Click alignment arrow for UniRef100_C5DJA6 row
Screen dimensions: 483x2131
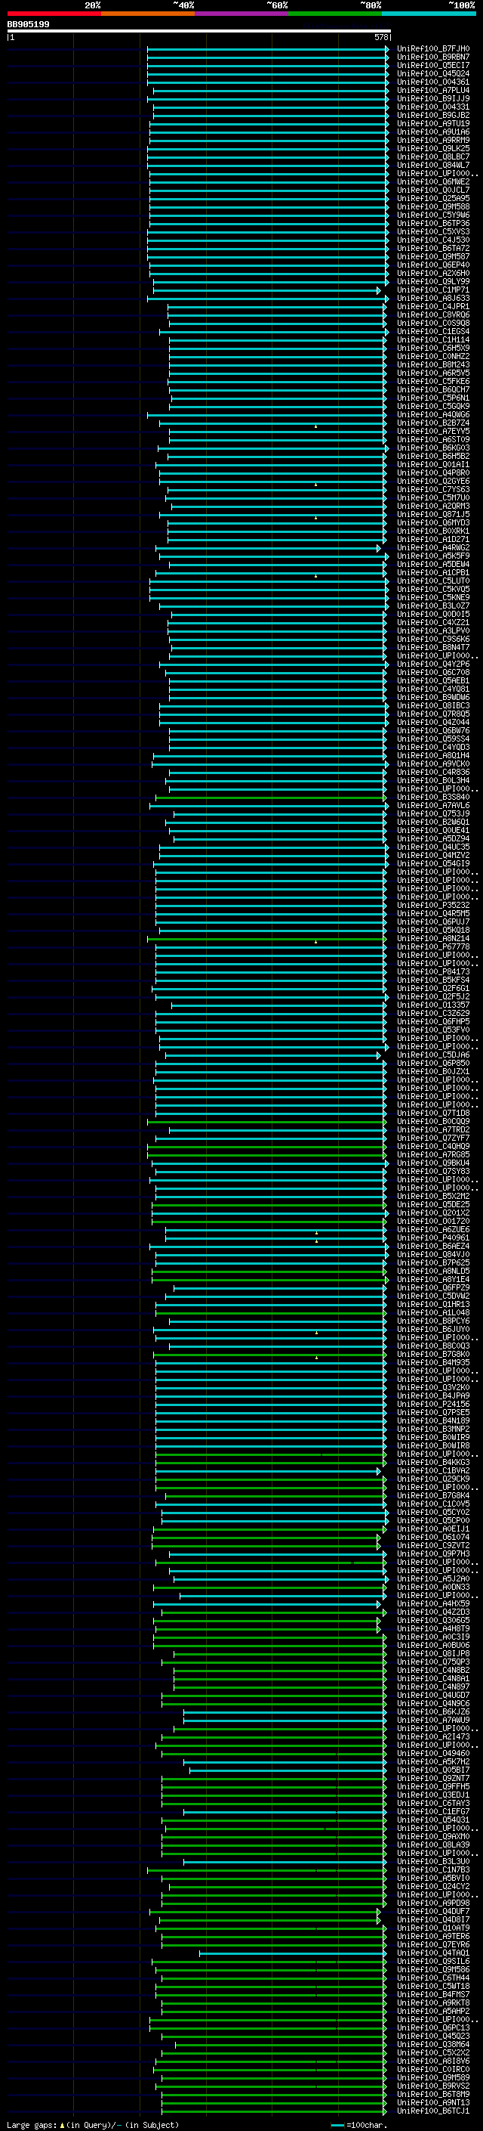coord(379,1055)
